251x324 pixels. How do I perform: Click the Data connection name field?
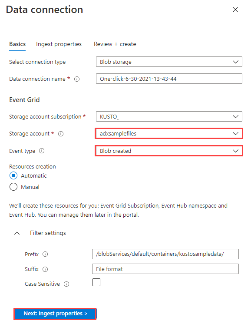click(x=169, y=79)
